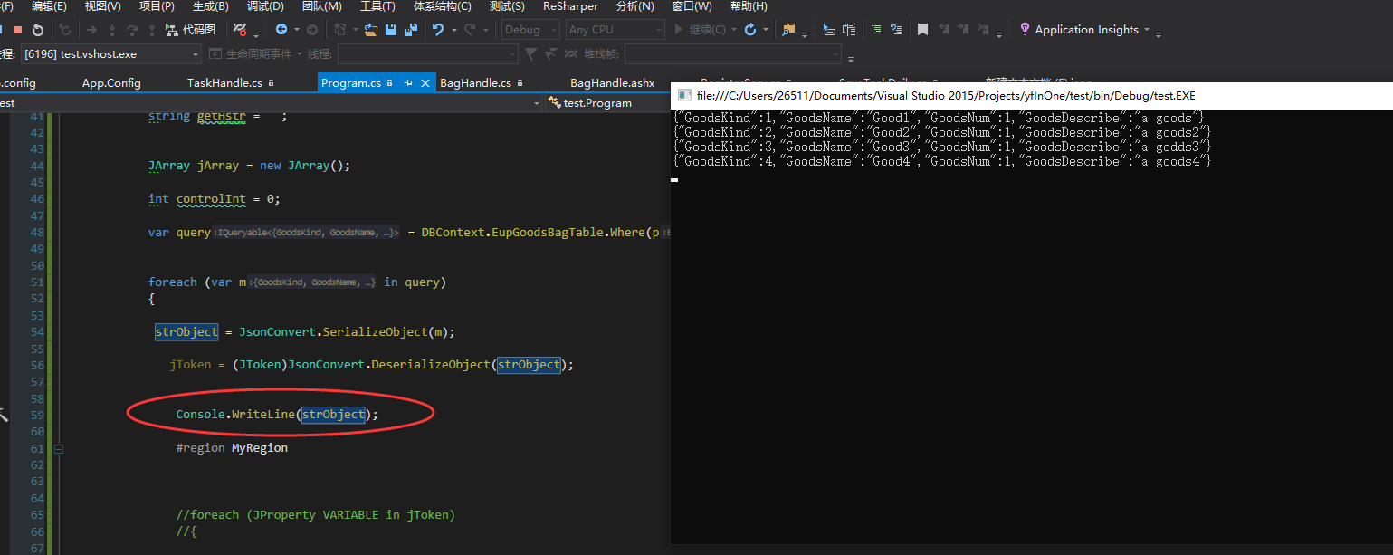Click line number 56 in the gutter
The width and height of the screenshot is (1393, 555).
[36, 366]
